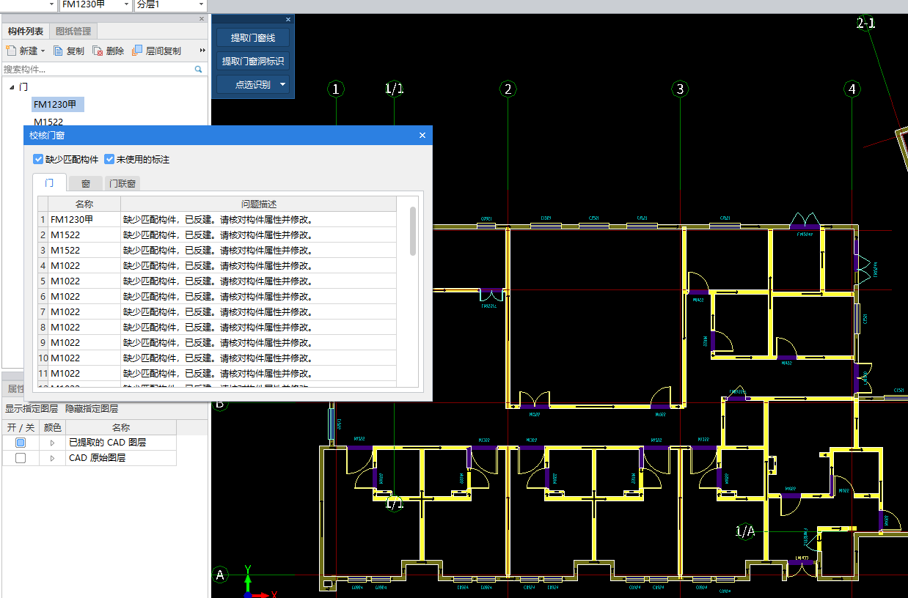Uncheck the 缺少匹配构件 checkbox
The width and height of the screenshot is (908, 598).
pyautogui.click(x=38, y=159)
